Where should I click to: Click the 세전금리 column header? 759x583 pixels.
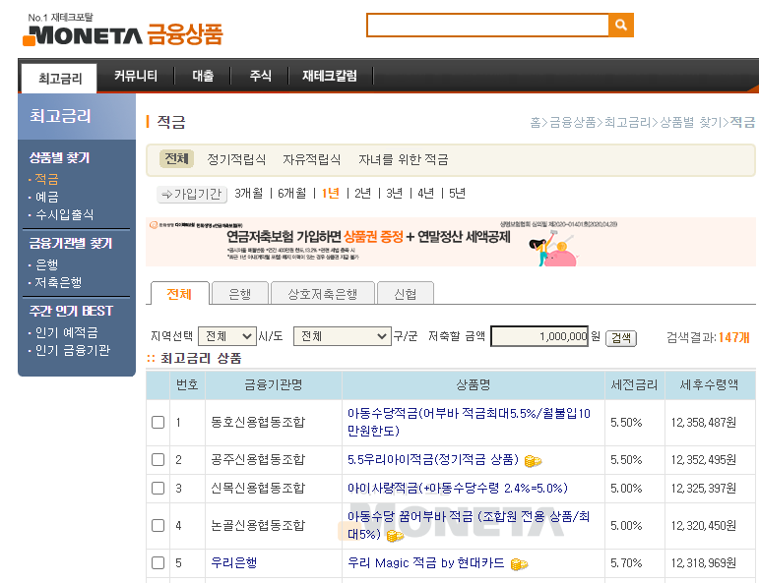(x=634, y=384)
